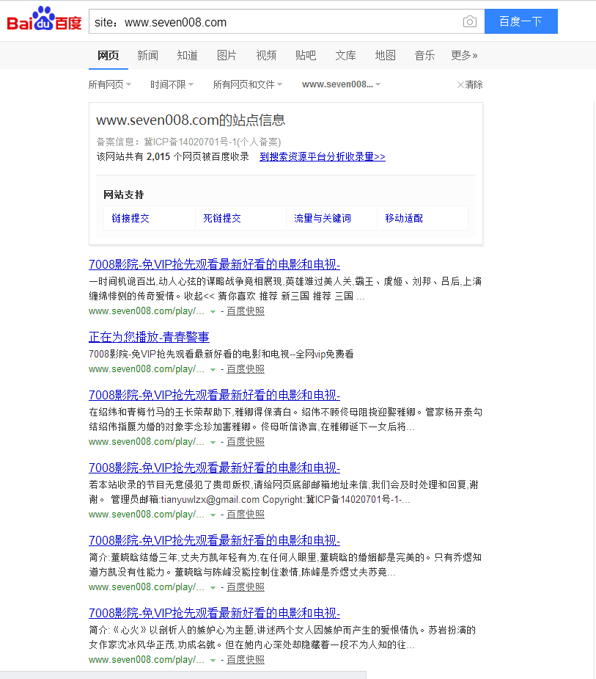Open 百度快照 for the 管理员邮箱 result
596x679 pixels.
(x=246, y=515)
